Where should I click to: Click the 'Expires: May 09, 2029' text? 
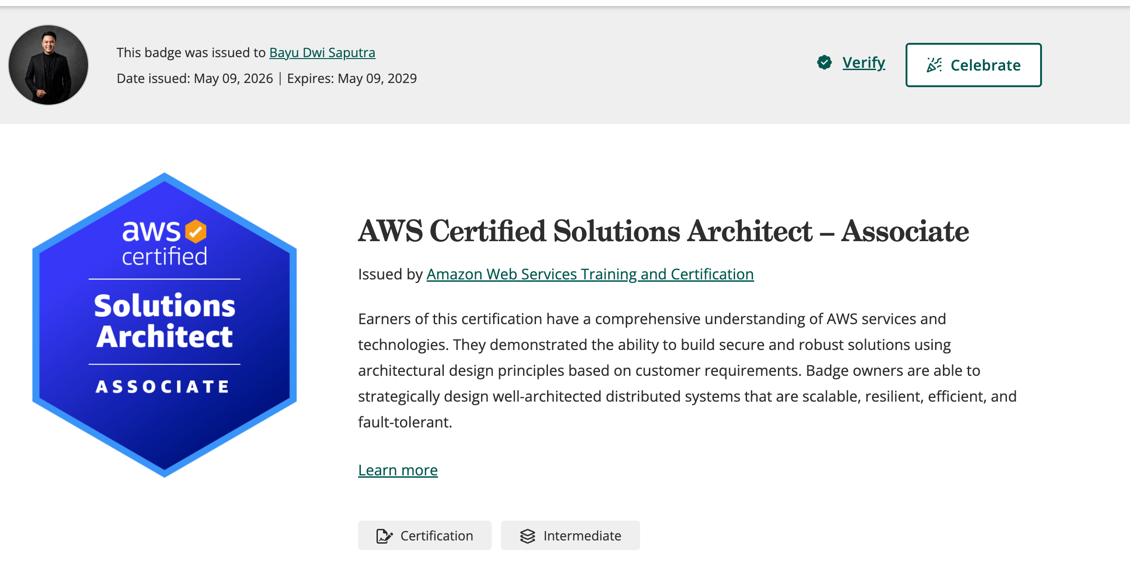pyautogui.click(x=352, y=78)
